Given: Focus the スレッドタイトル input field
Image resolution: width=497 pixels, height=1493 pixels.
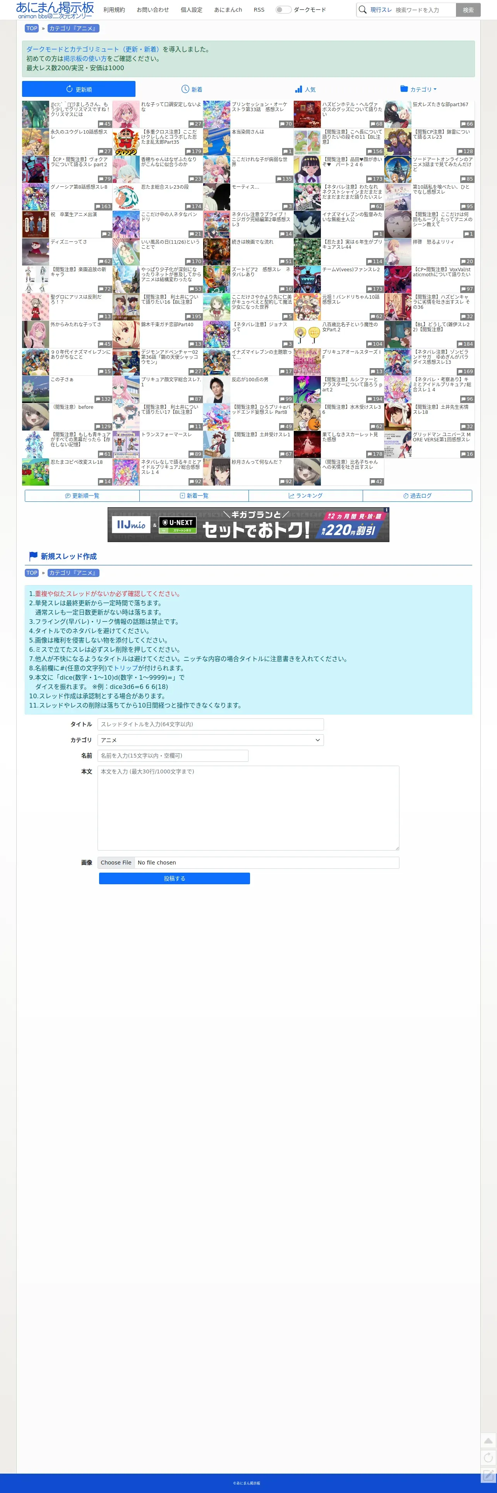Looking at the screenshot, I should [x=210, y=725].
